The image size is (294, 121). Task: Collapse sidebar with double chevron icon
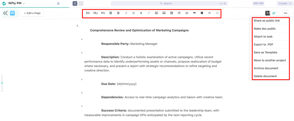[x=5, y=13]
